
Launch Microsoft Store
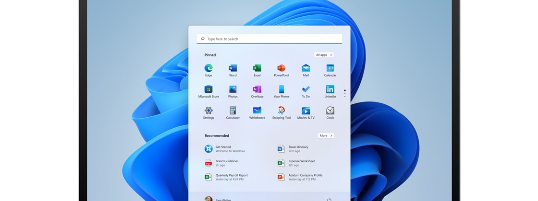tap(208, 91)
